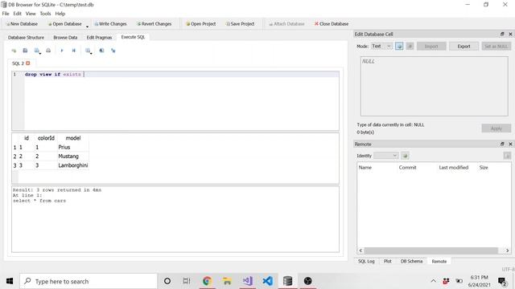Image resolution: width=515 pixels, height=289 pixels.
Task: Click the Commit column header in Remote
Action: pyautogui.click(x=408, y=168)
